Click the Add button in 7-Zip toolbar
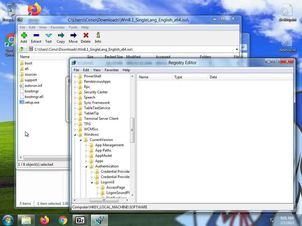This screenshot has height=226, width=302. [24, 38]
